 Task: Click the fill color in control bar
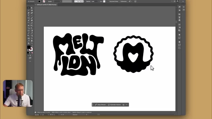pos(39,1)
